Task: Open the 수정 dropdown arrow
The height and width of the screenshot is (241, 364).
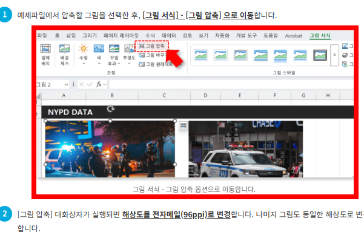Action: coord(84,64)
